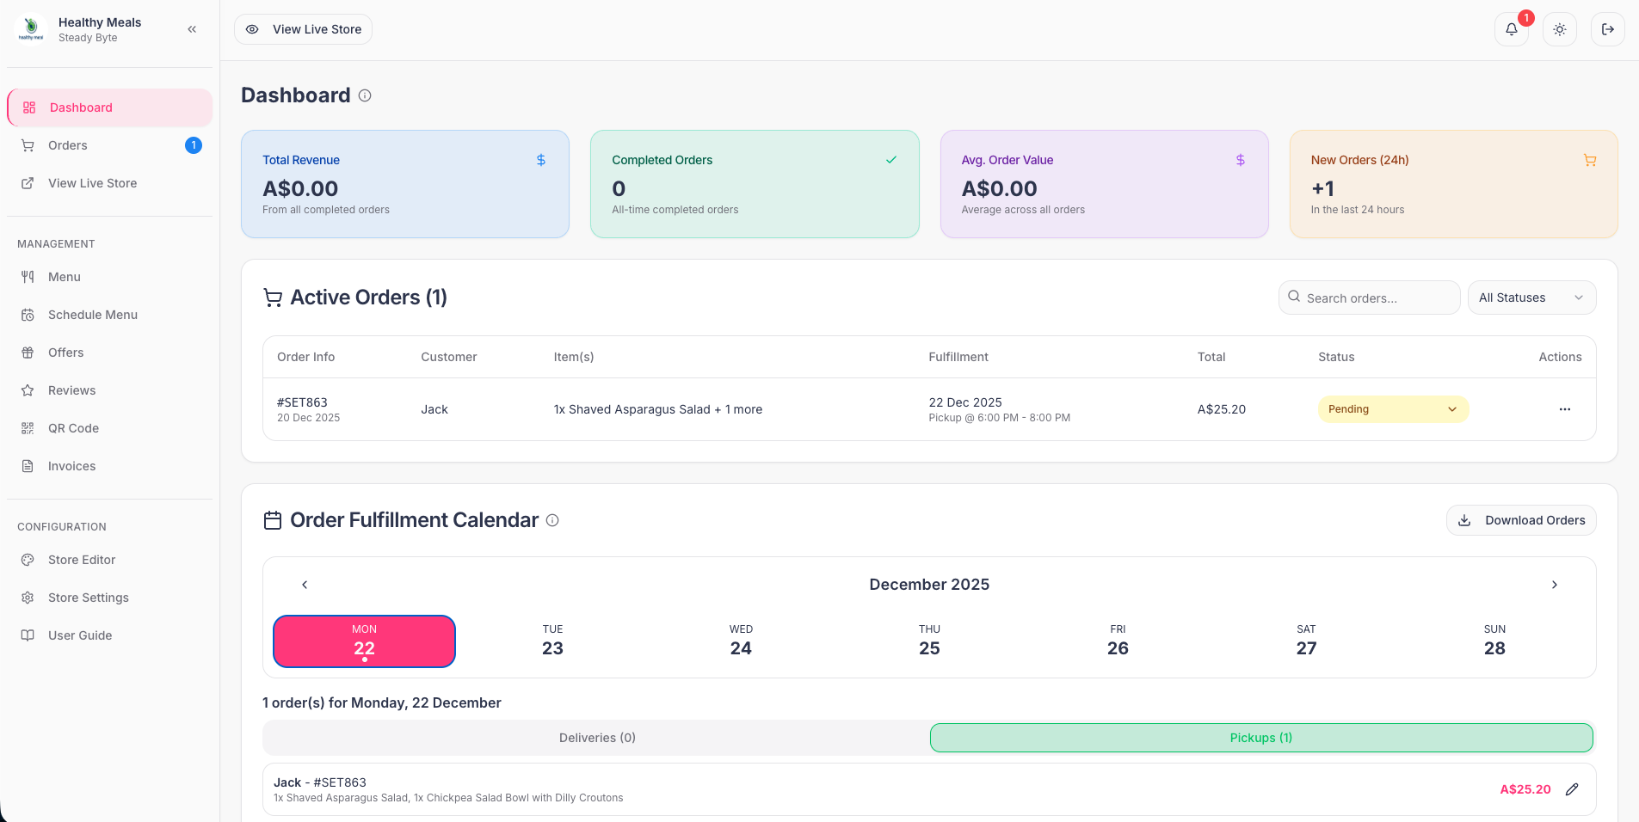1639x822 pixels.
Task: Select Monday 22 on the fulfillment calendar
Action: click(364, 641)
